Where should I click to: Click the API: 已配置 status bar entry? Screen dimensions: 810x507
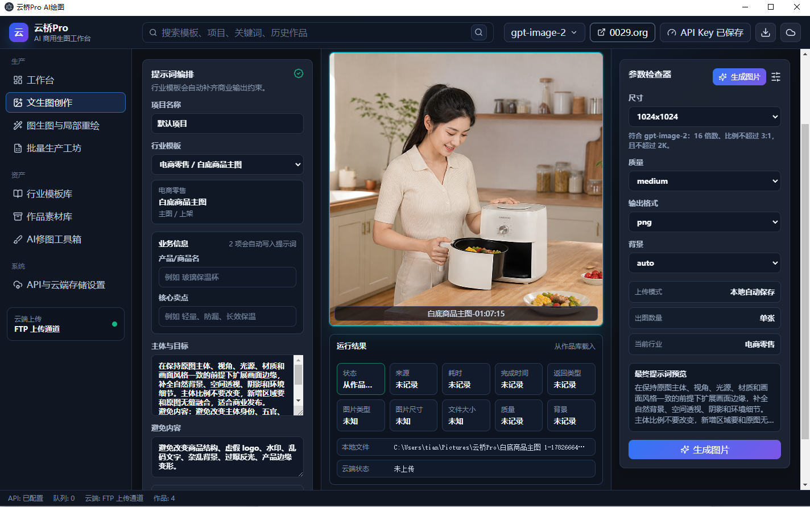tap(26, 498)
